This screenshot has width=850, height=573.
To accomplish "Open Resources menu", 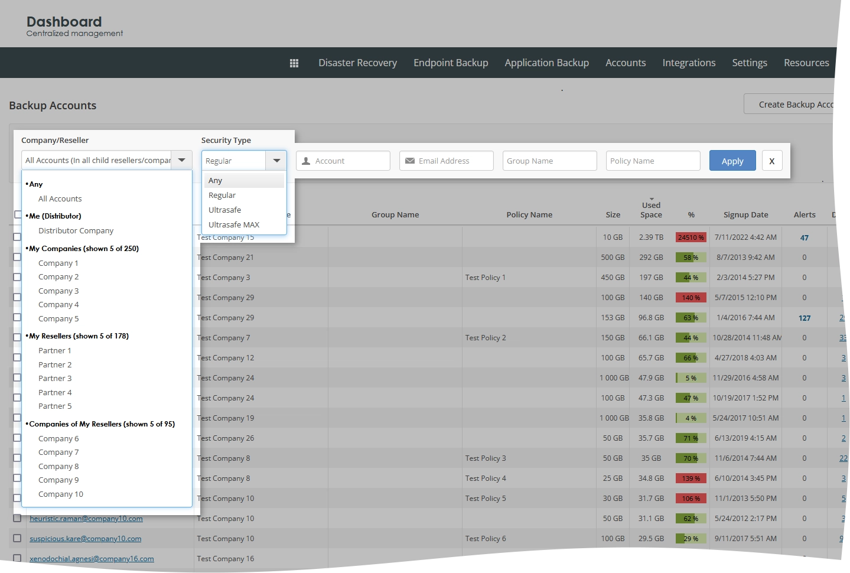I will click(806, 63).
